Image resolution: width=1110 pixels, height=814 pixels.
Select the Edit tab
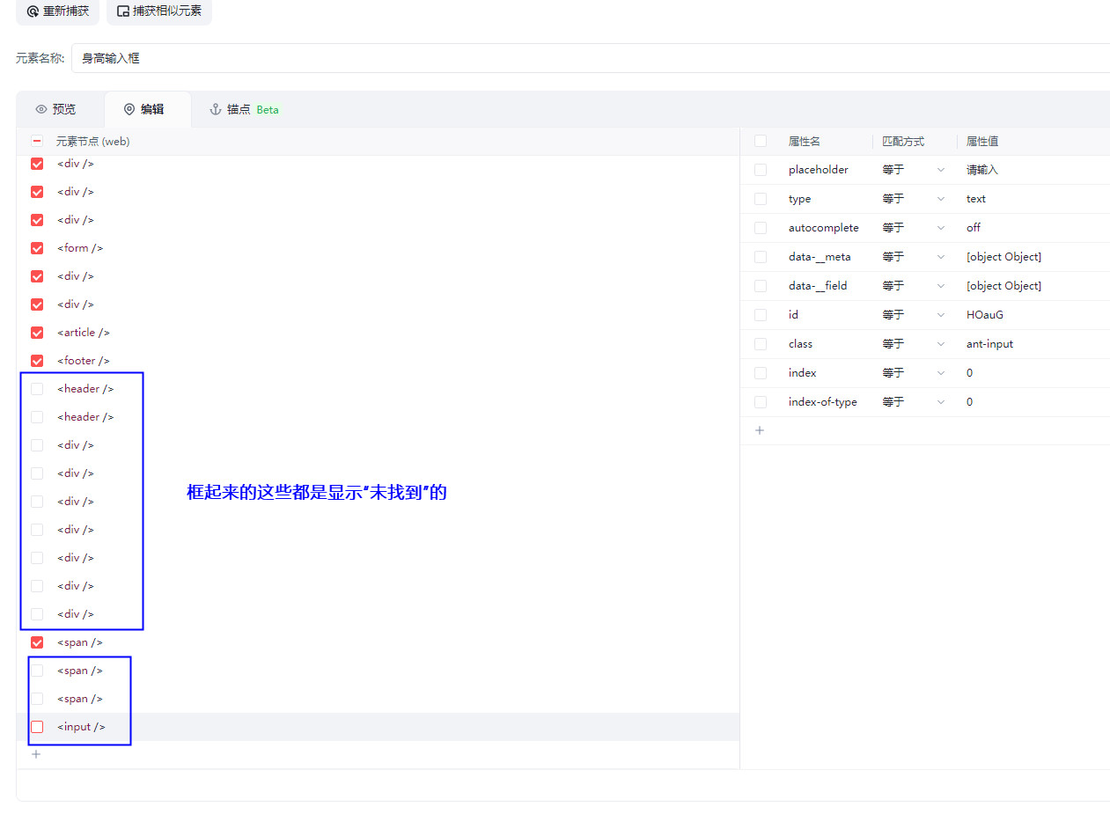click(143, 109)
